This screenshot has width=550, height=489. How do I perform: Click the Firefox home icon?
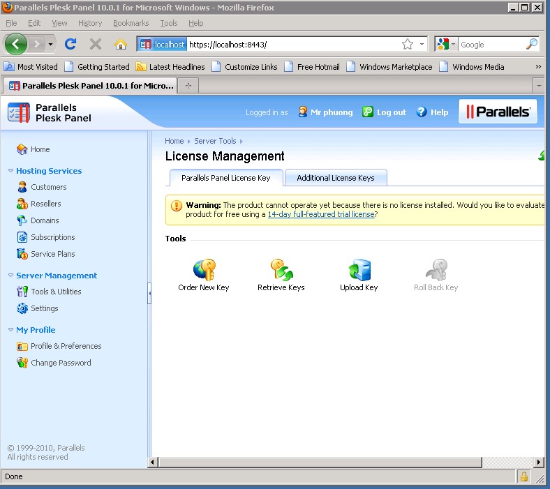120,44
